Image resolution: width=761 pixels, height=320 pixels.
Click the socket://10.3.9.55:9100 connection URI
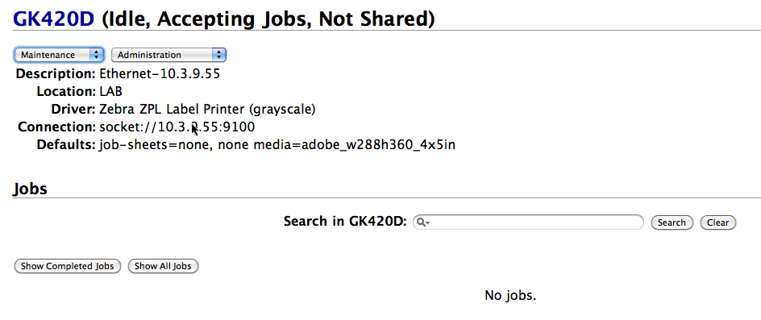point(177,127)
